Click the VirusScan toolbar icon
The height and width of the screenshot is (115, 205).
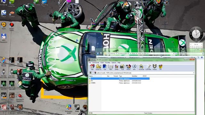coord(141,67)
